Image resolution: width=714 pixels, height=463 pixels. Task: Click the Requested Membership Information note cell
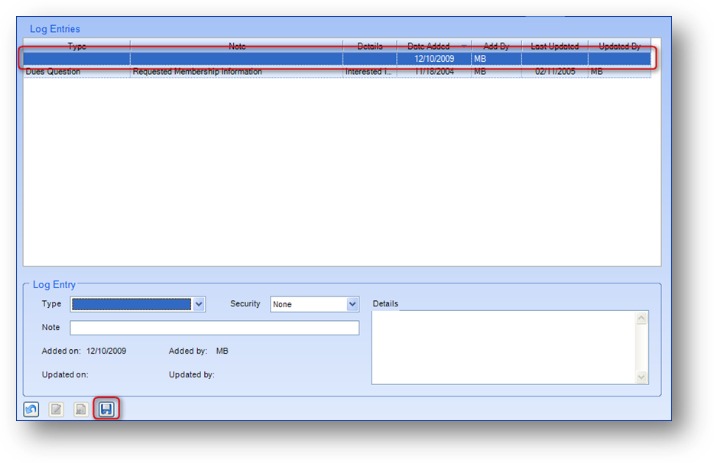pyautogui.click(x=237, y=72)
